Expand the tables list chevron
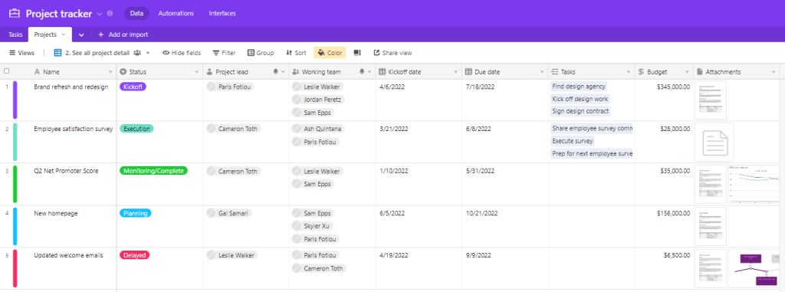The height and width of the screenshot is (292, 785). click(81, 34)
